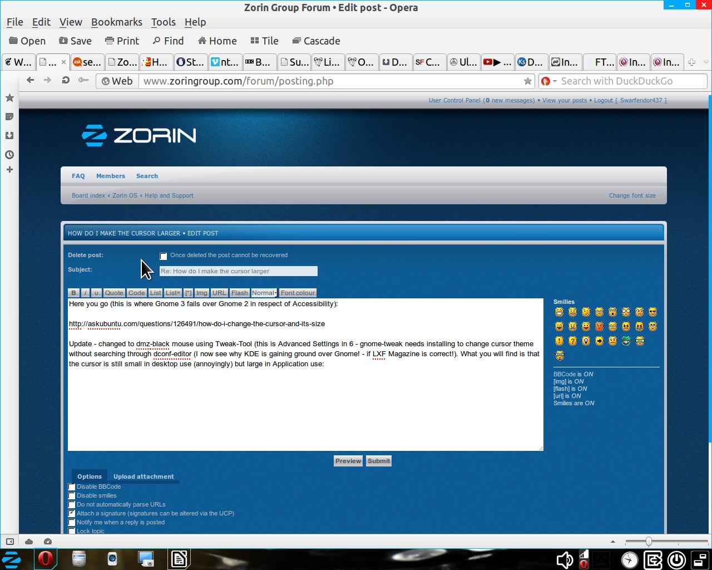The height and width of the screenshot is (570, 712).
Task: Open the Bookmarks menu
Action: click(x=116, y=22)
